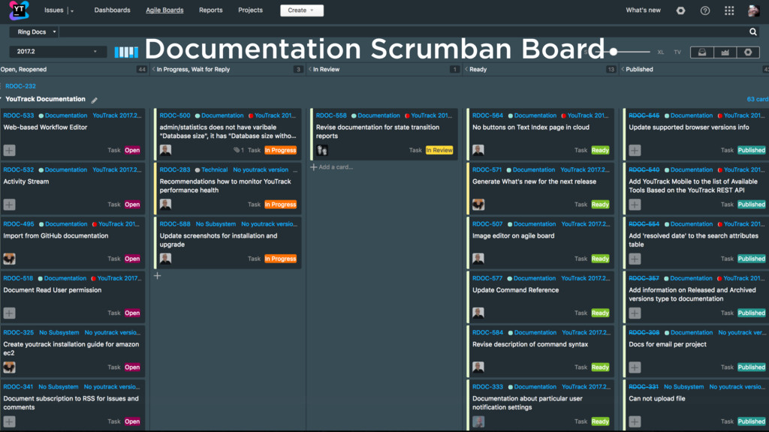The image size is (769, 432).
Task: Edit YouTrack Documentation swimlane with pencil icon
Action: [94, 100]
